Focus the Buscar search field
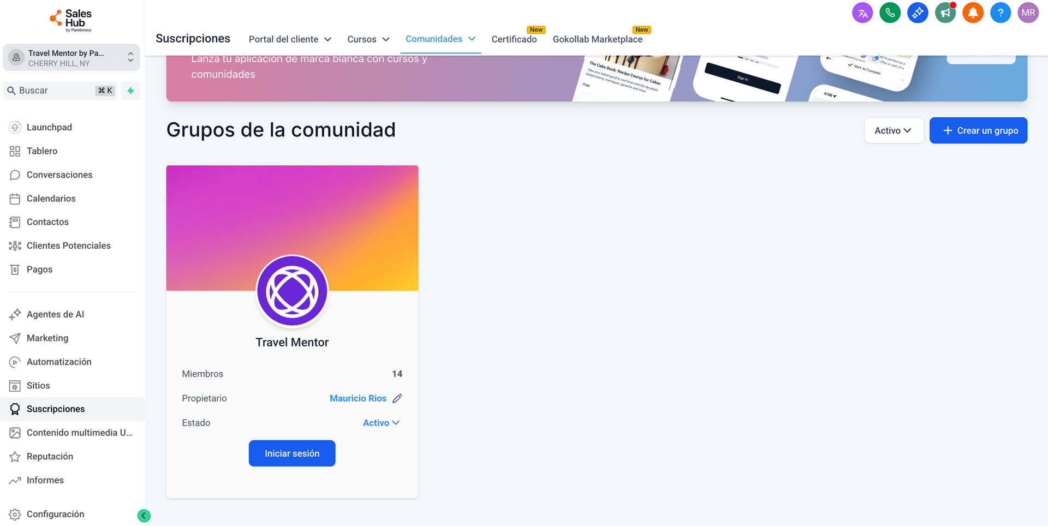Image resolution: width=1048 pixels, height=526 pixels. click(60, 91)
